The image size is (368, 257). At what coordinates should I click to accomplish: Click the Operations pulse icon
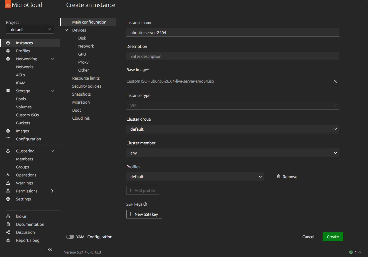(8, 175)
